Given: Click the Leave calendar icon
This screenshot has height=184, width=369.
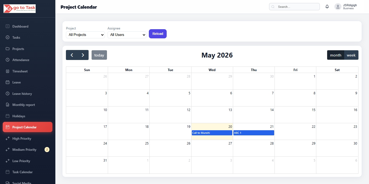Looking at the screenshot, I should click(x=8, y=82).
